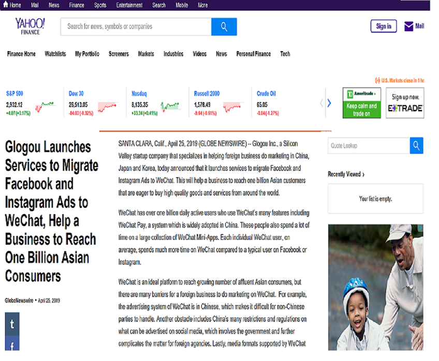This screenshot has height=361, width=439.
Task: Click the Home icon in the top bar
Action: click(x=6, y=5)
